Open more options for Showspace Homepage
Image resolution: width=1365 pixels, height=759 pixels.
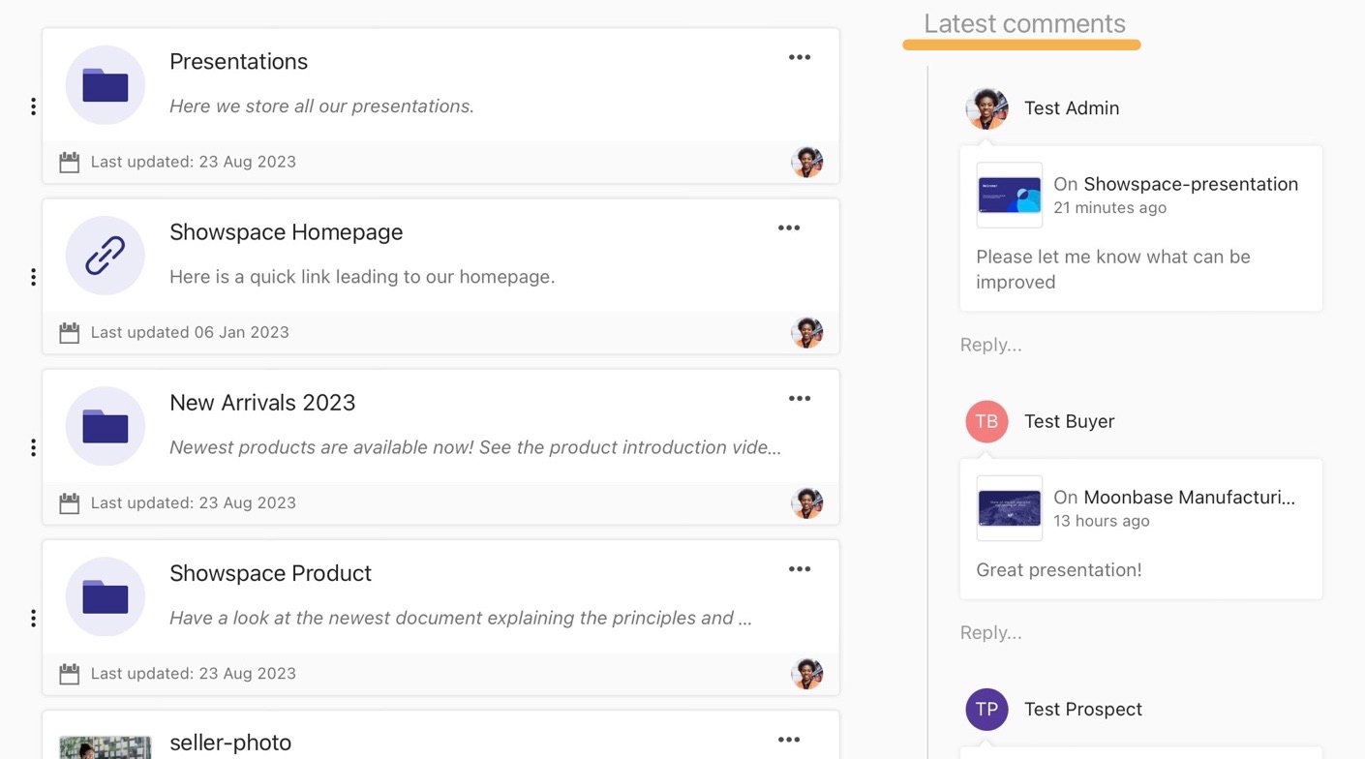pos(788,228)
